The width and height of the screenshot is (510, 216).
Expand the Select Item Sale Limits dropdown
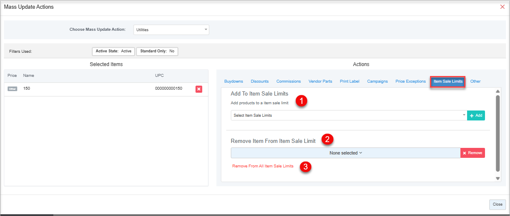[348, 115]
